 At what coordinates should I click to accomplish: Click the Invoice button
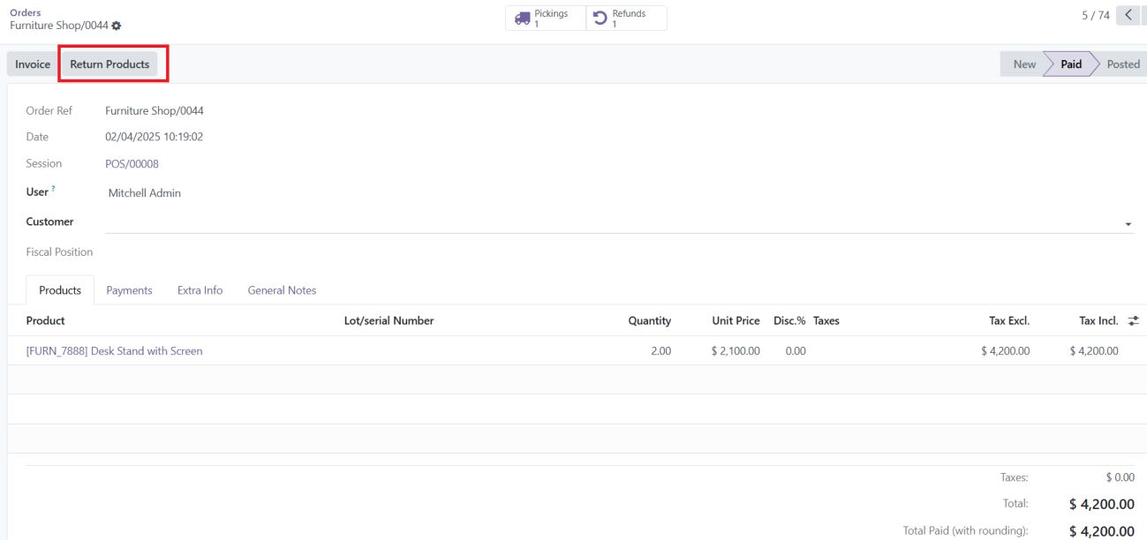pyautogui.click(x=33, y=64)
